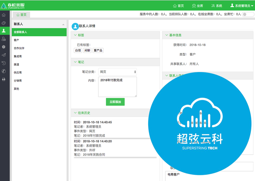Click the 获得时间 value 2018-10-18

[x=198, y=45]
